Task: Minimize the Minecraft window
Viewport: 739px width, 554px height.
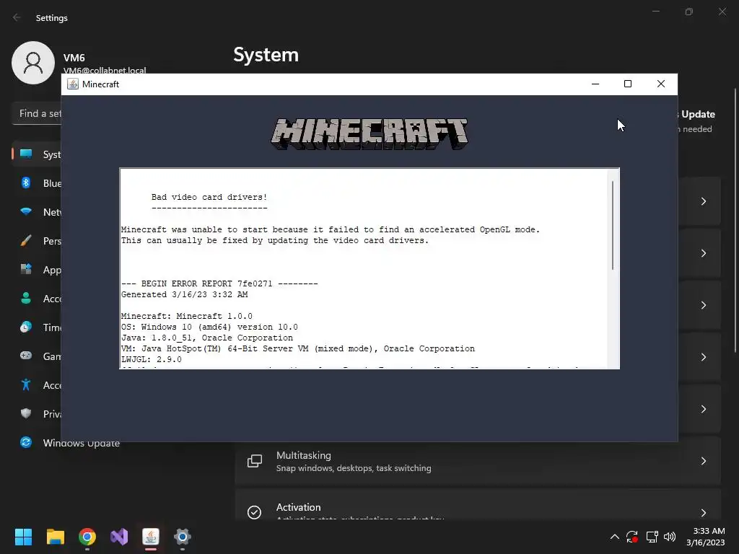Action: point(595,84)
